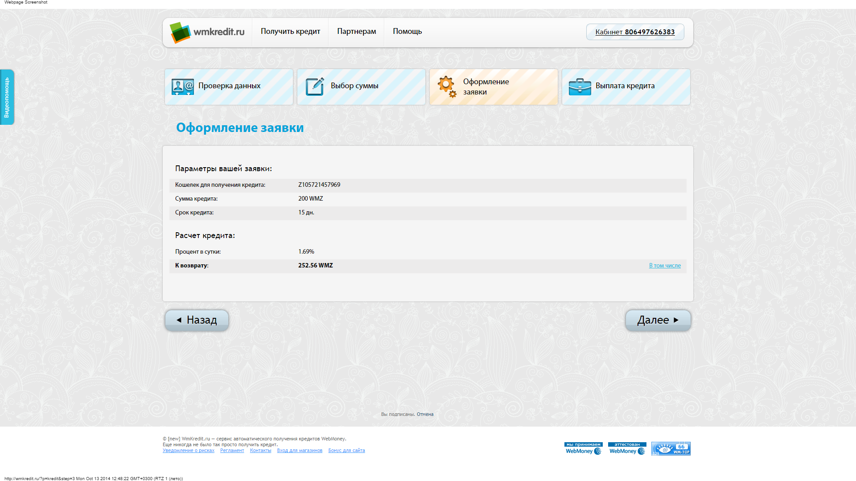Click the Кошелек для получения кредита label
Image resolution: width=856 pixels, height=481 pixels.
[x=220, y=185]
